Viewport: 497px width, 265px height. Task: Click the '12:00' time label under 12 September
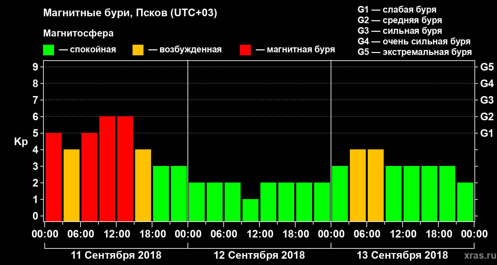259,234
